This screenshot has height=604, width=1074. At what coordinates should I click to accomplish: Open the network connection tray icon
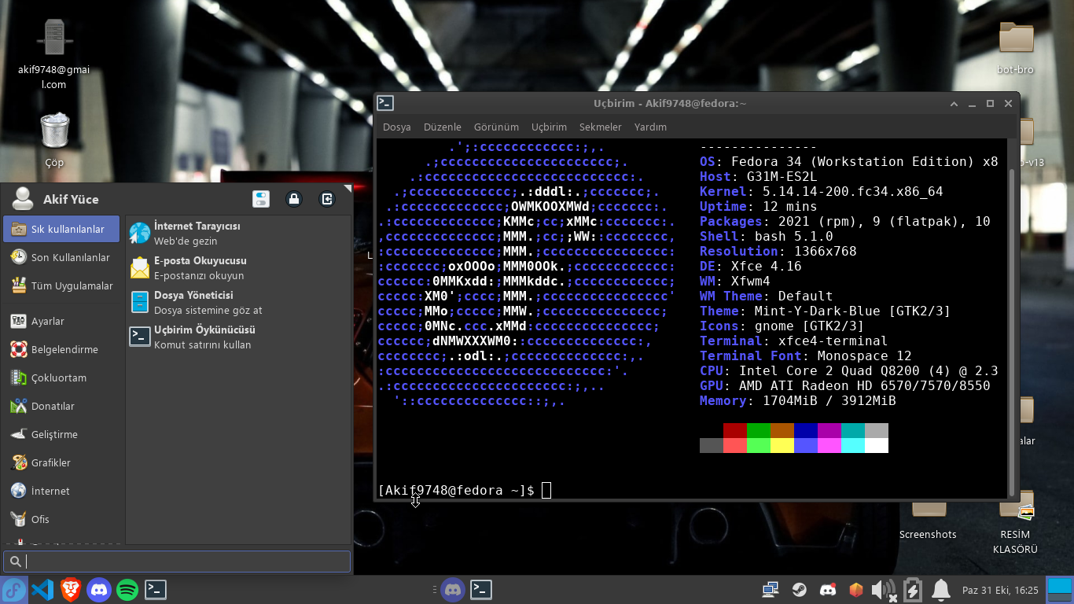tap(770, 589)
